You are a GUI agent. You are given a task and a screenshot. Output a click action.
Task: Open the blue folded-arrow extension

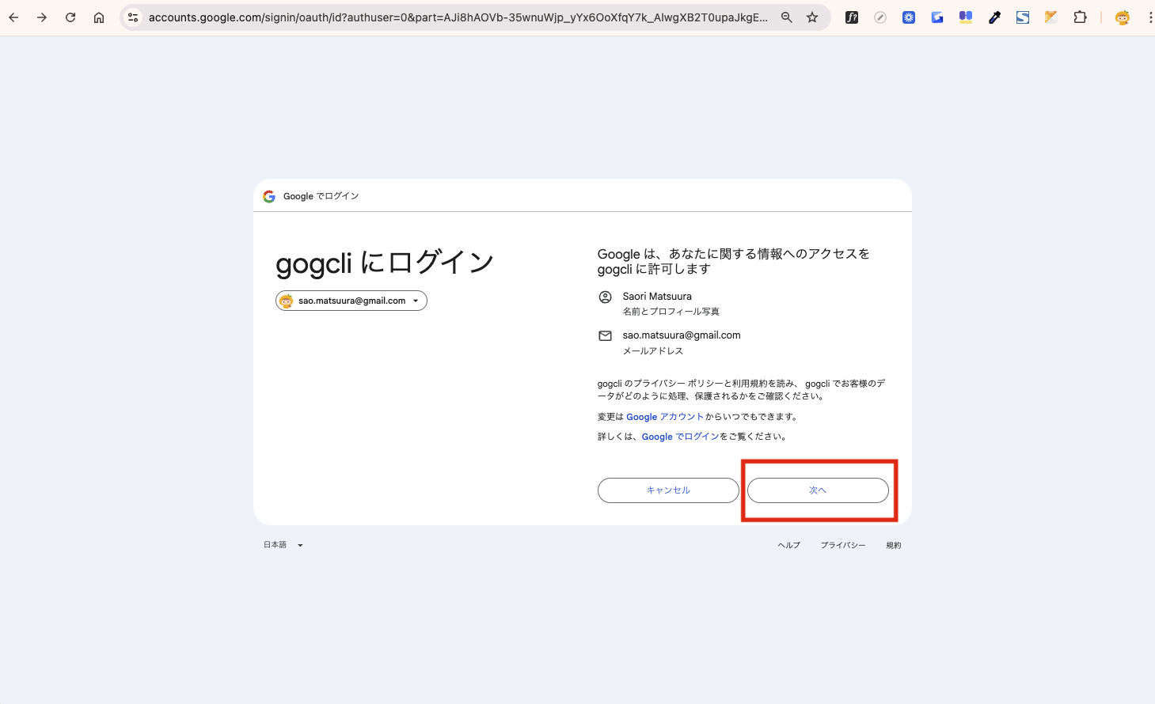(937, 17)
